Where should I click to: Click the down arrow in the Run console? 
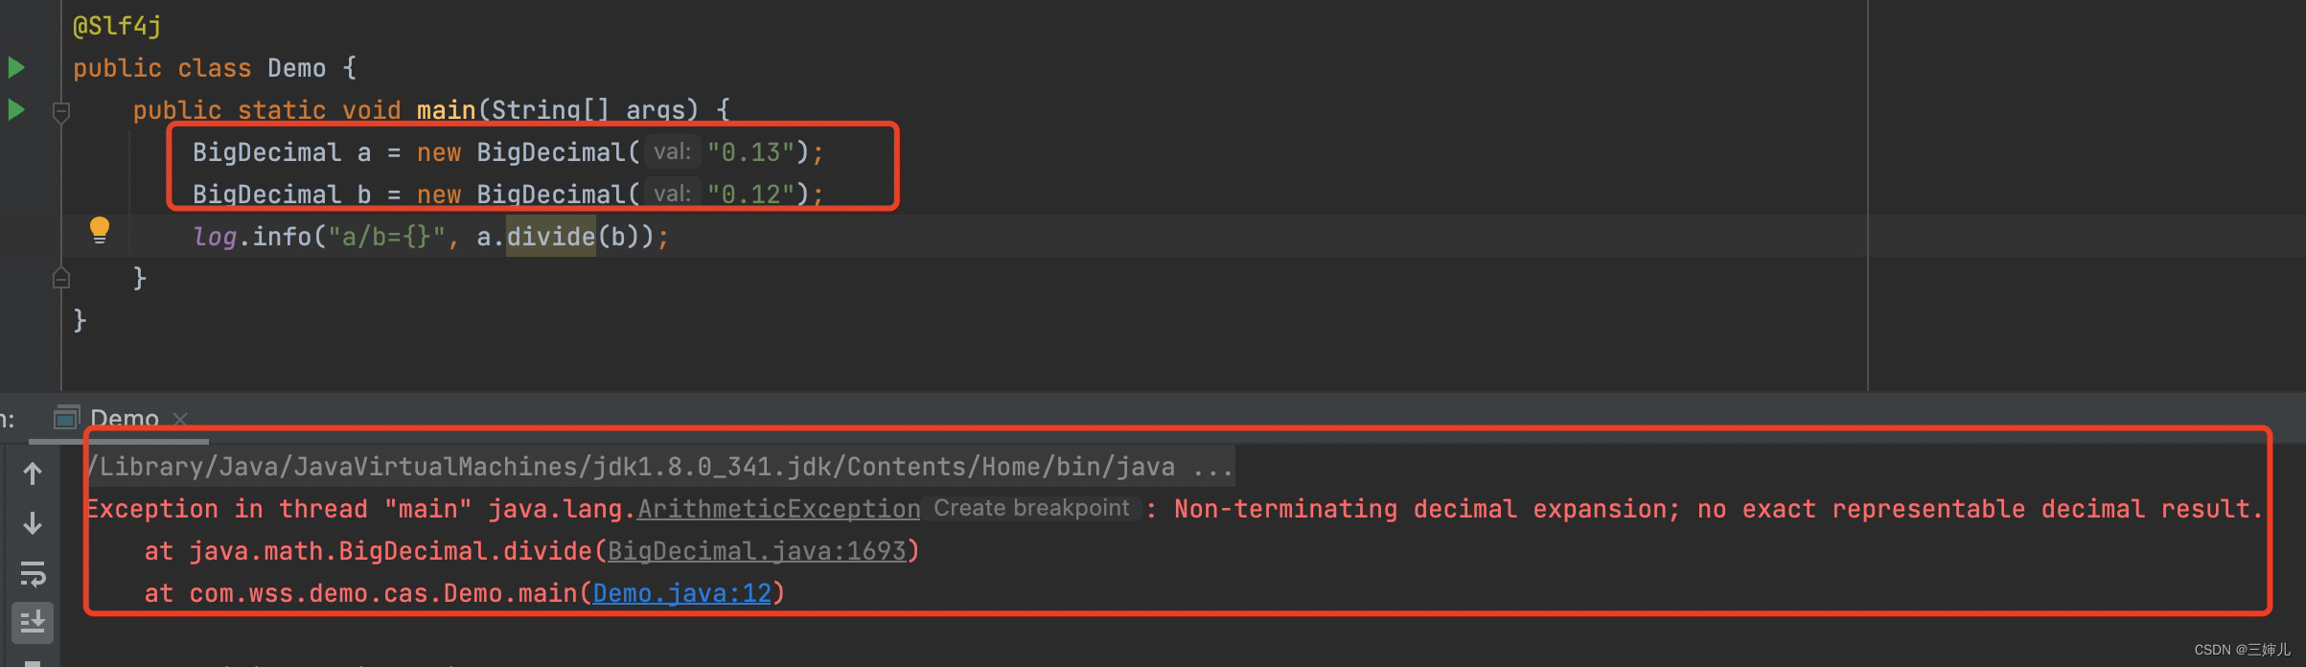click(33, 523)
